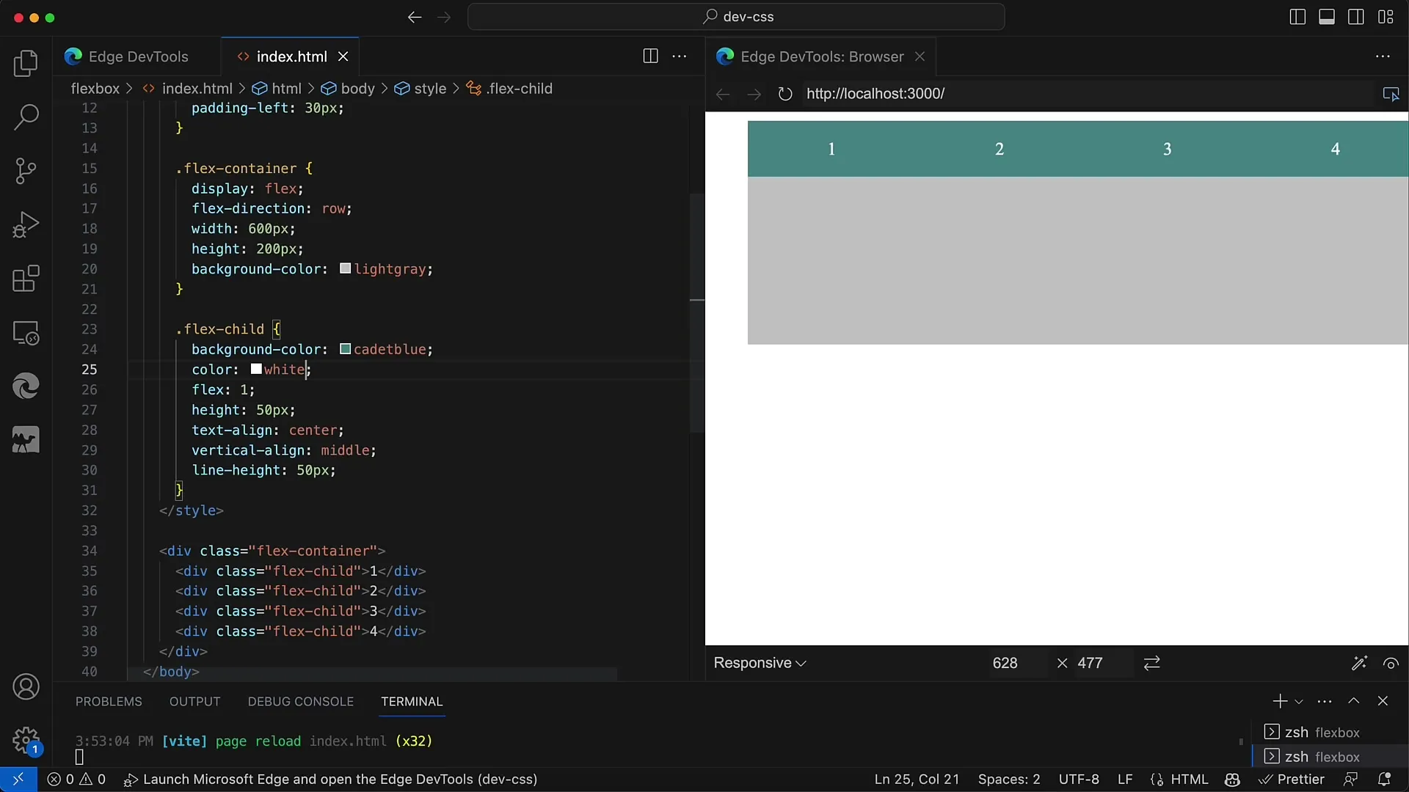Screen dimensions: 1409x792
Task: Open the Manage gear icon
Action: [x=26, y=741]
